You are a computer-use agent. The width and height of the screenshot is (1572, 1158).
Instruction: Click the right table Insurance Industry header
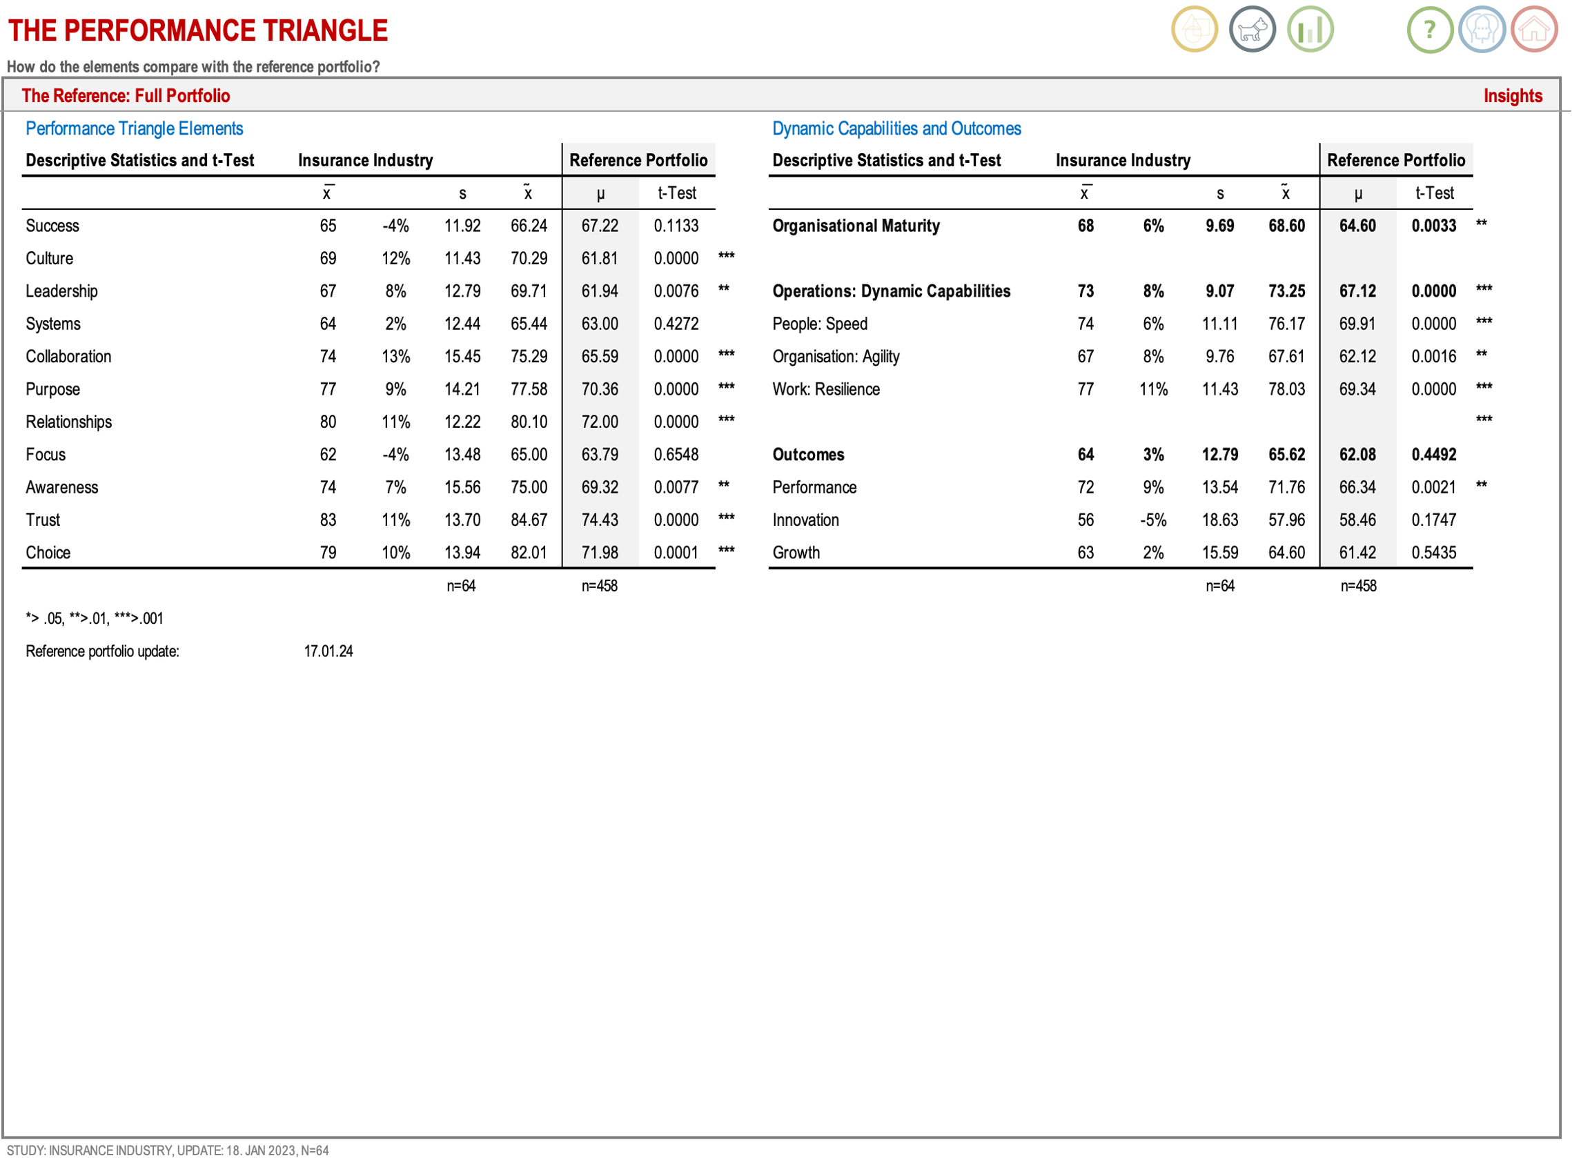[x=1123, y=161]
